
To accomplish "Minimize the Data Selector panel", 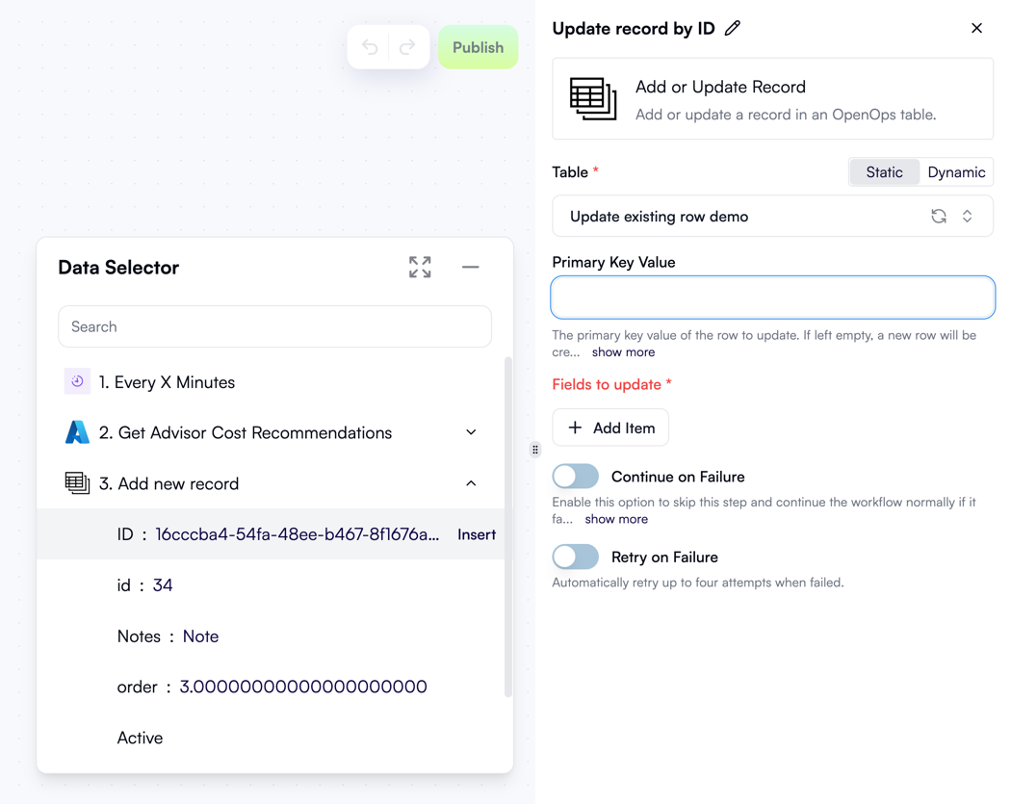I will point(471,268).
